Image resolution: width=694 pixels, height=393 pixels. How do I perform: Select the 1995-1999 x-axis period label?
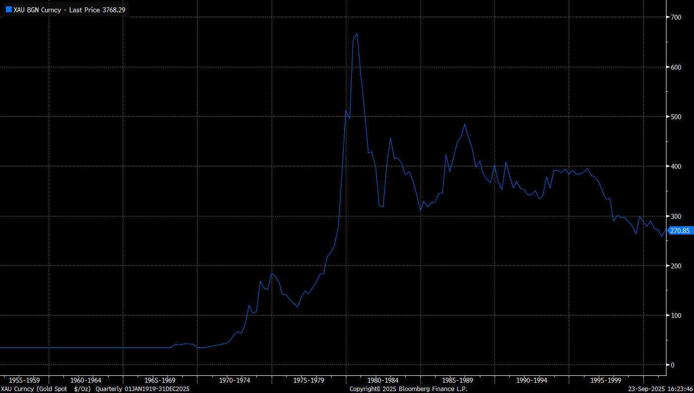pyautogui.click(x=606, y=380)
